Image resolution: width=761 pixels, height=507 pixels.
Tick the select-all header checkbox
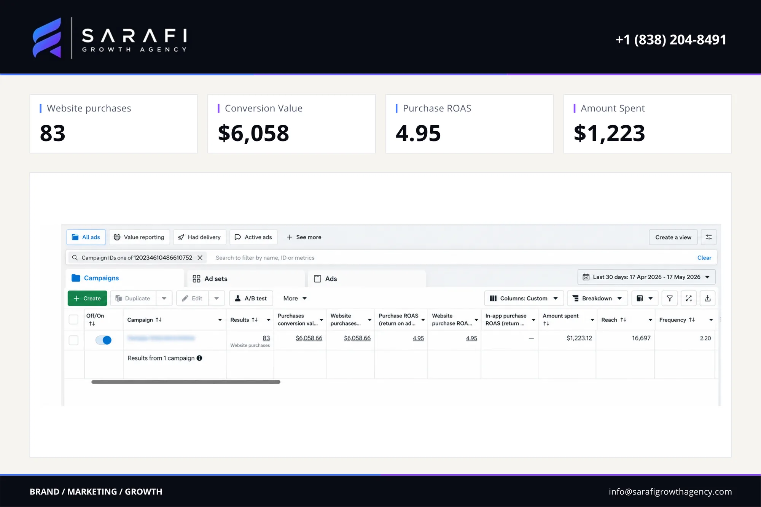(x=73, y=319)
